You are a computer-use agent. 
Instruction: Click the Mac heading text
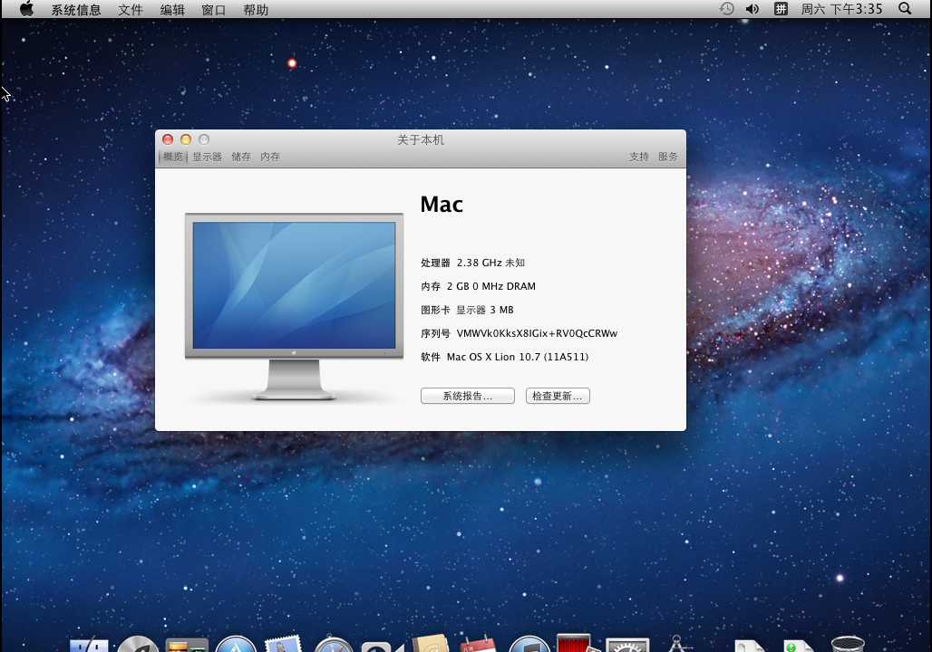click(442, 205)
